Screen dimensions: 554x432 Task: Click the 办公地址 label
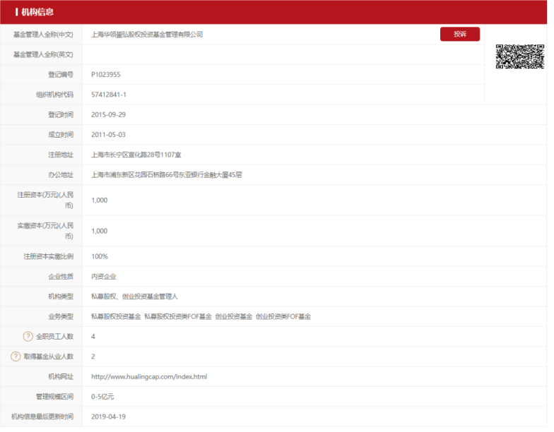(61, 176)
